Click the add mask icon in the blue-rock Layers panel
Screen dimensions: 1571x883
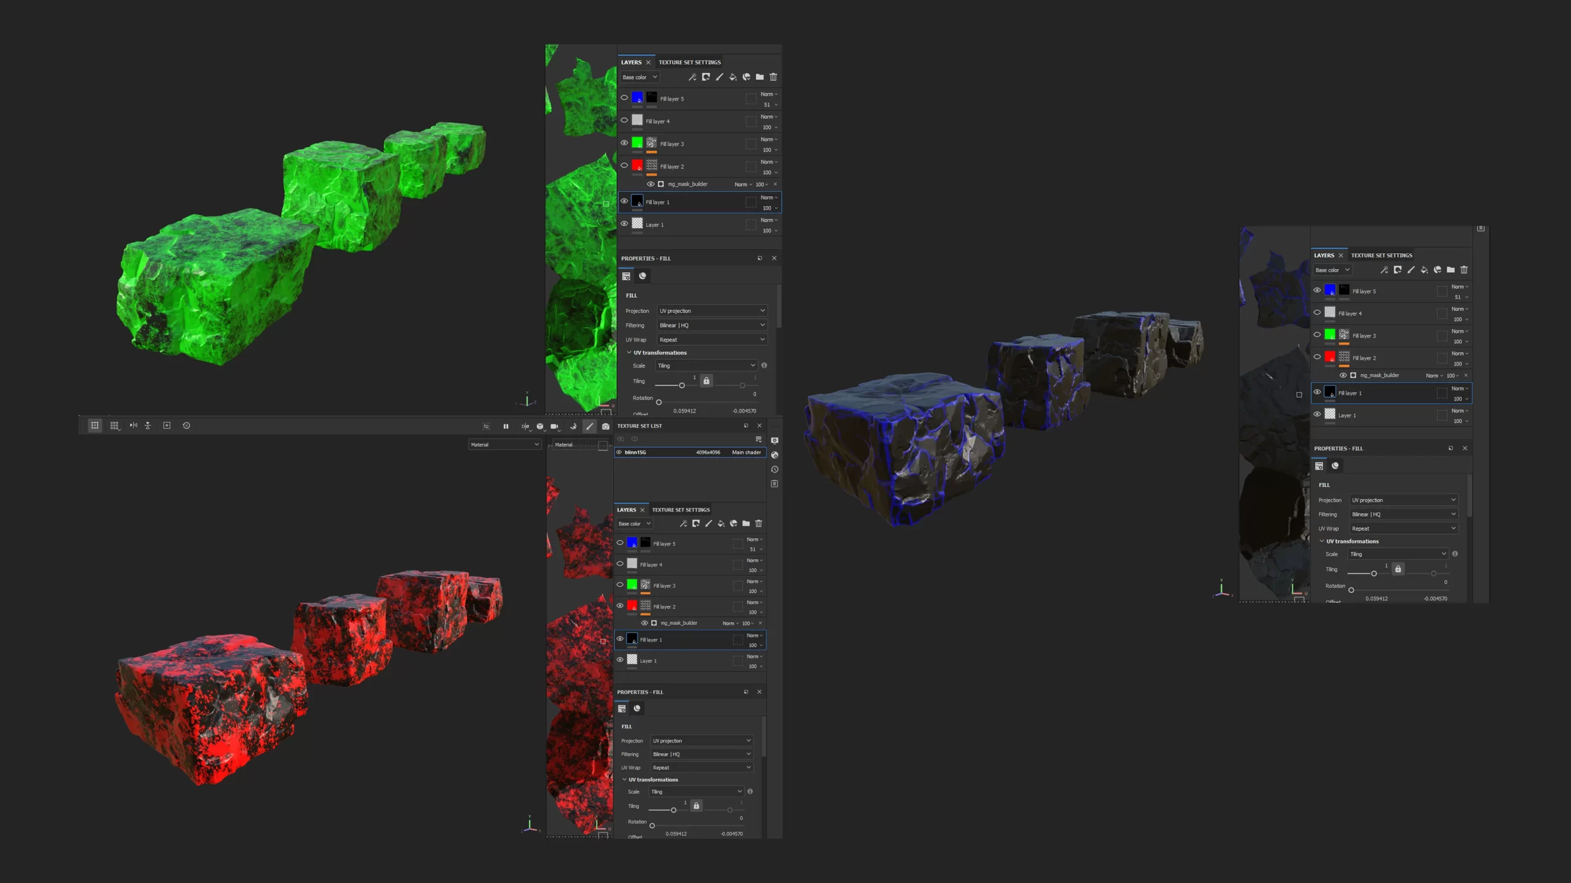click(1398, 270)
